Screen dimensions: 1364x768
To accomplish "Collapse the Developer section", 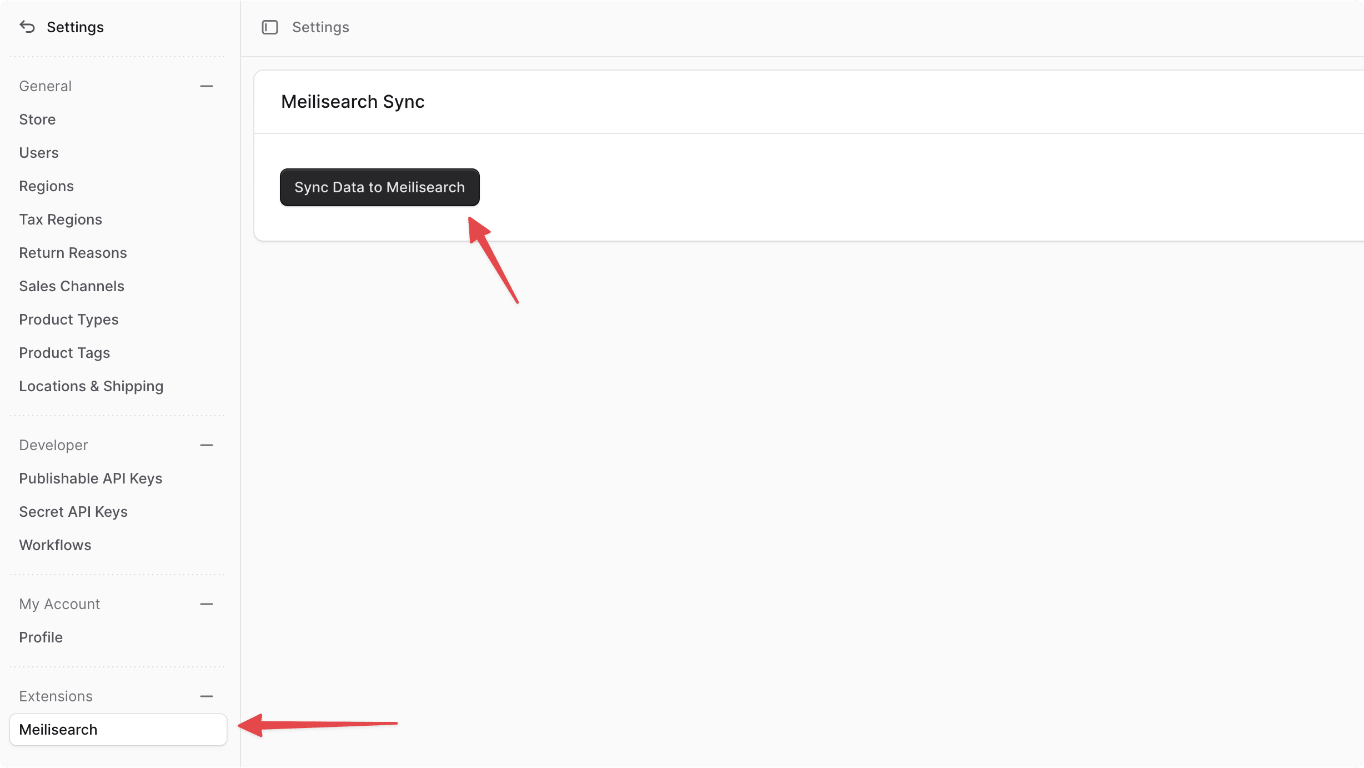I will click(207, 445).
